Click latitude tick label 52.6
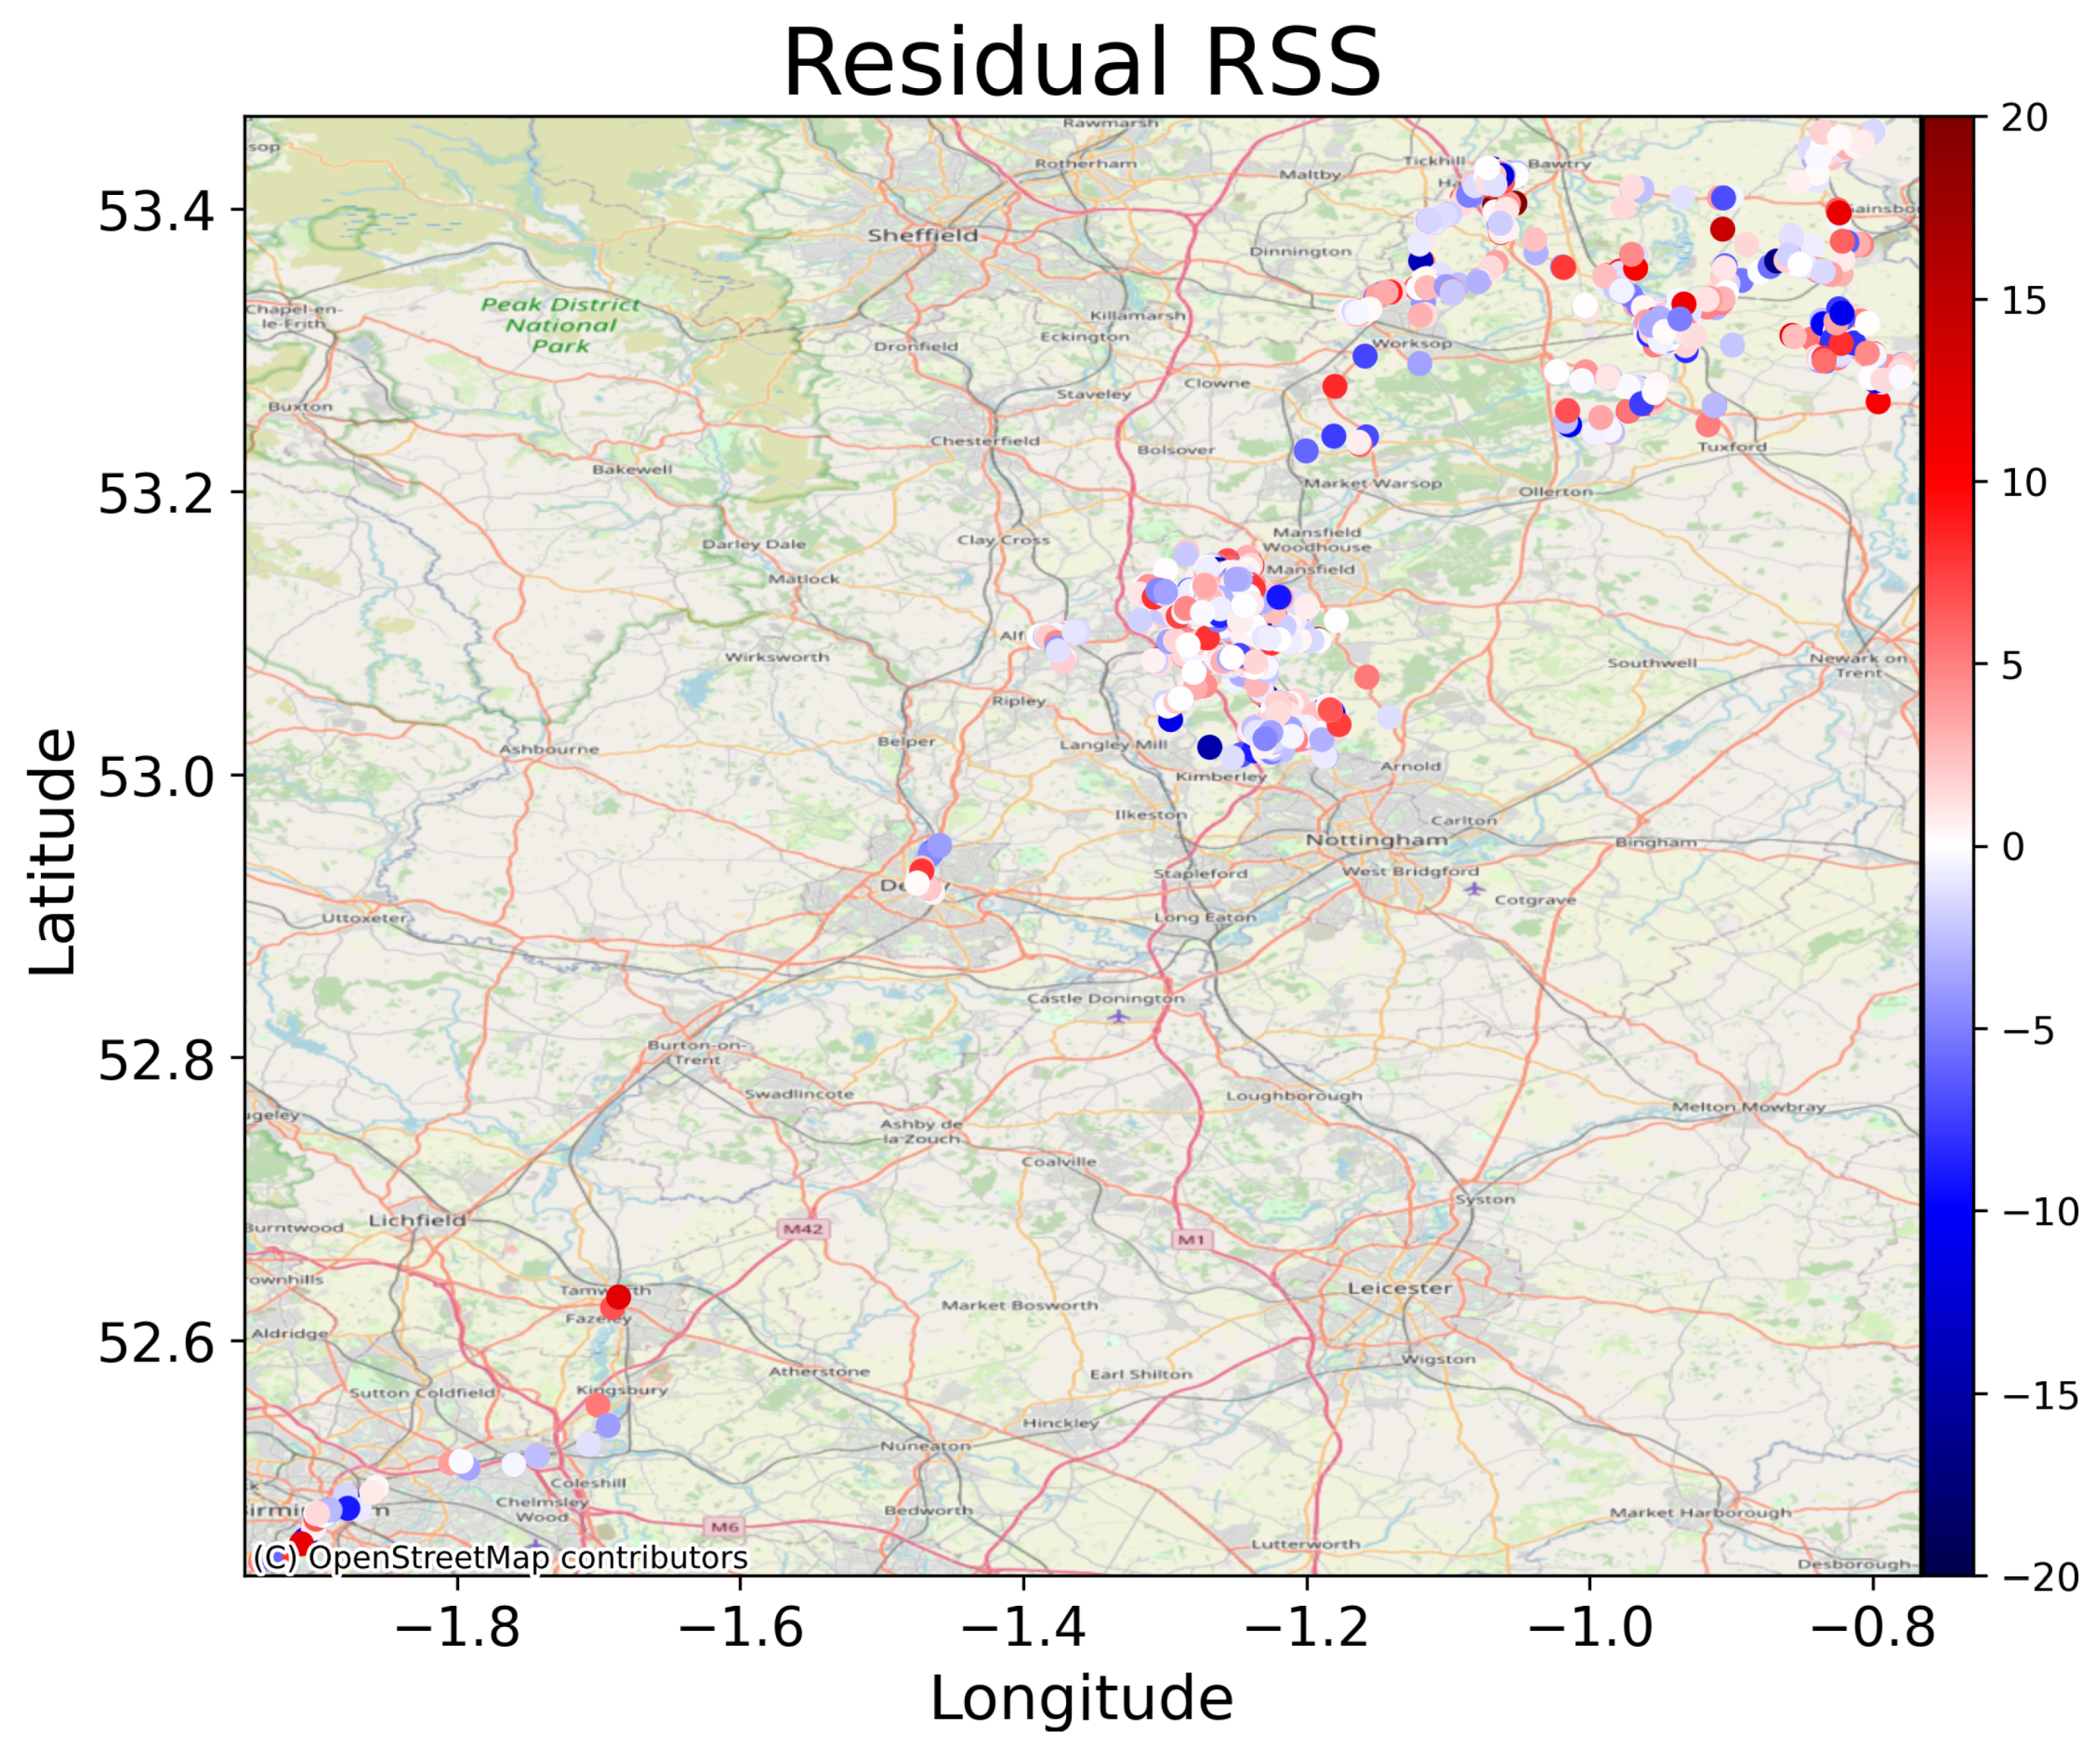Viewport: 2100px width, 1756px height. 156,1343
